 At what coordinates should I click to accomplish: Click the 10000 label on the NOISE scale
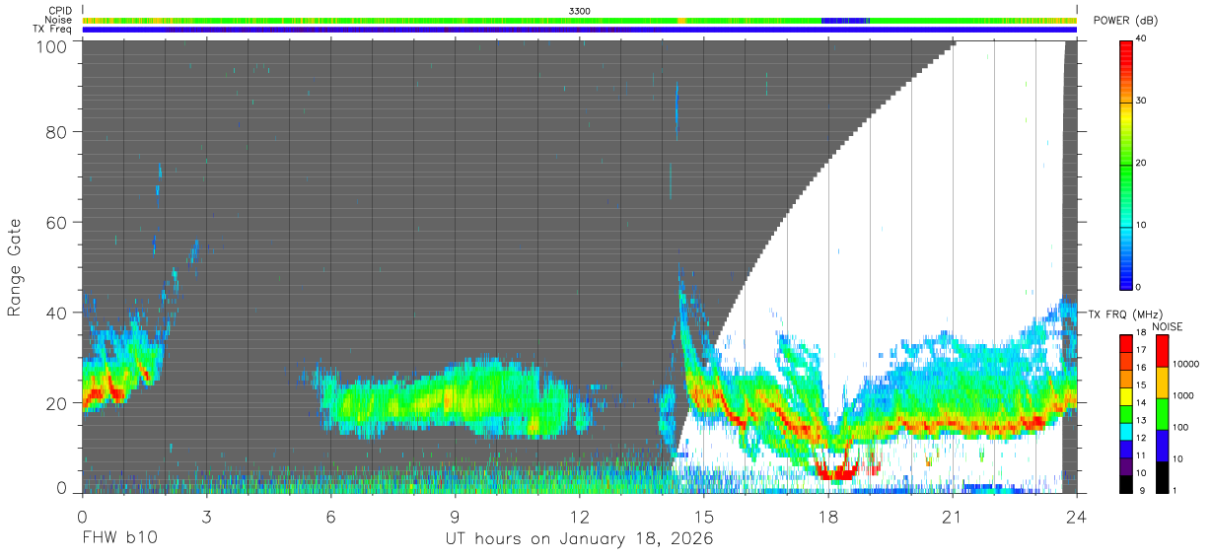(1186, 365)
